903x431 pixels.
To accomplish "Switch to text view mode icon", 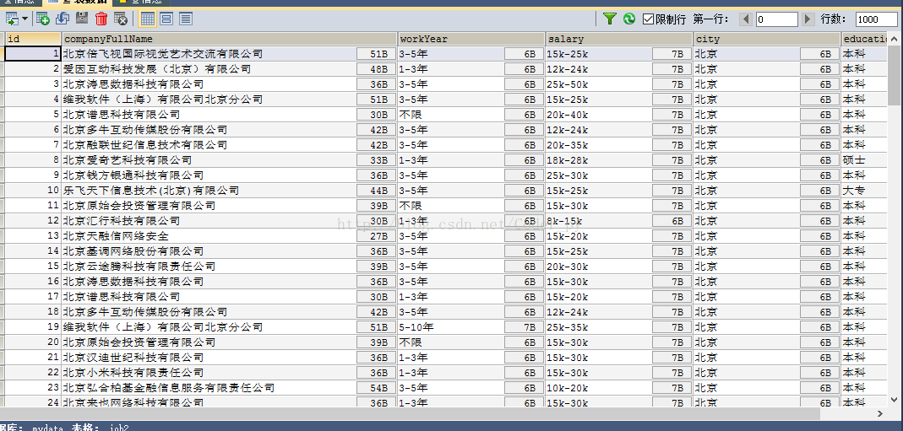I will pos(186,19).
